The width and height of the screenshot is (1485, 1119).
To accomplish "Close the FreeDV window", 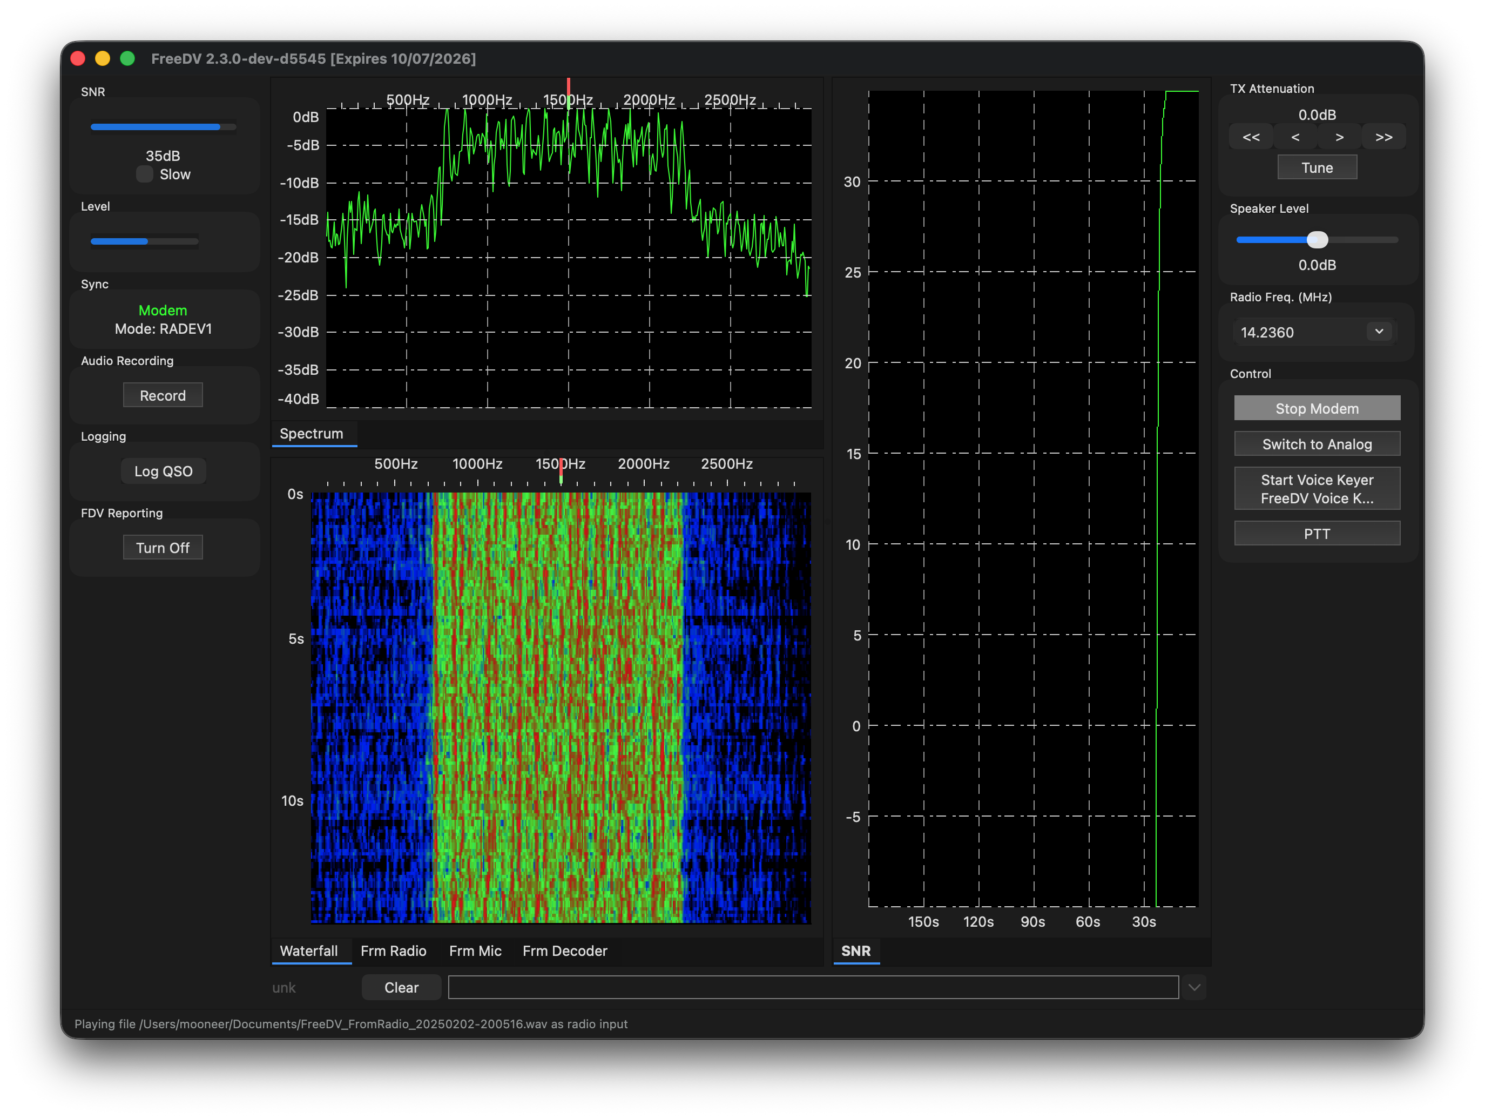I will tap(78, 58).
